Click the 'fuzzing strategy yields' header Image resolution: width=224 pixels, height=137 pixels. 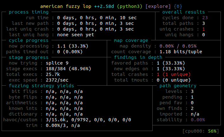point(41,86)
